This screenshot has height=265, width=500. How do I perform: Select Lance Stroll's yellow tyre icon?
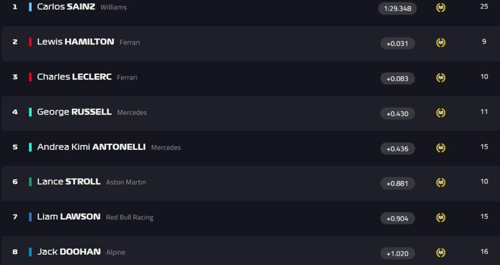(441, 183)
